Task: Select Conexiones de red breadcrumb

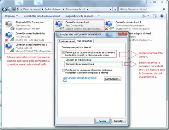Action: pyautogui.click(x=75, y=9)
